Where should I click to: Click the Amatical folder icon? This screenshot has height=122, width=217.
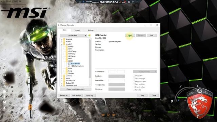click(64, 39)
